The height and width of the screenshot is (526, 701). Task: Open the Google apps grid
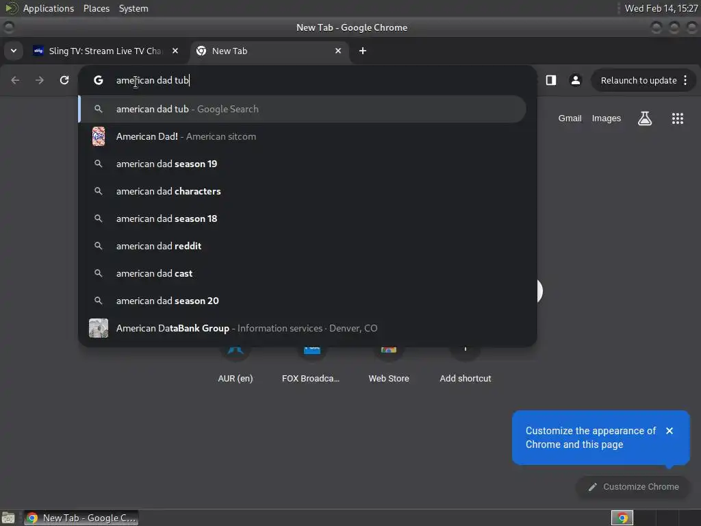(x=677, y=118)
